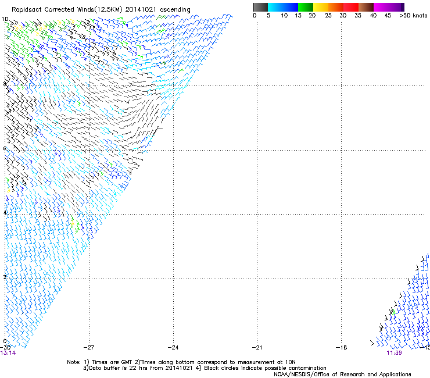Click the '35' legend label
The image size is (430, 378).
(x=358, y=15)
